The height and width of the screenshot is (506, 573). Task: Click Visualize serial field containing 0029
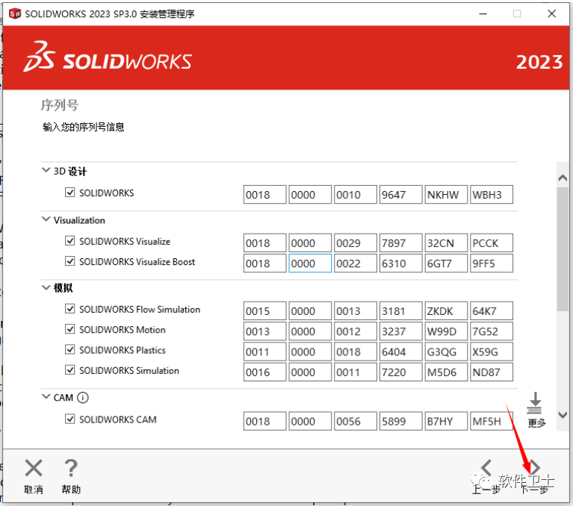355,243
